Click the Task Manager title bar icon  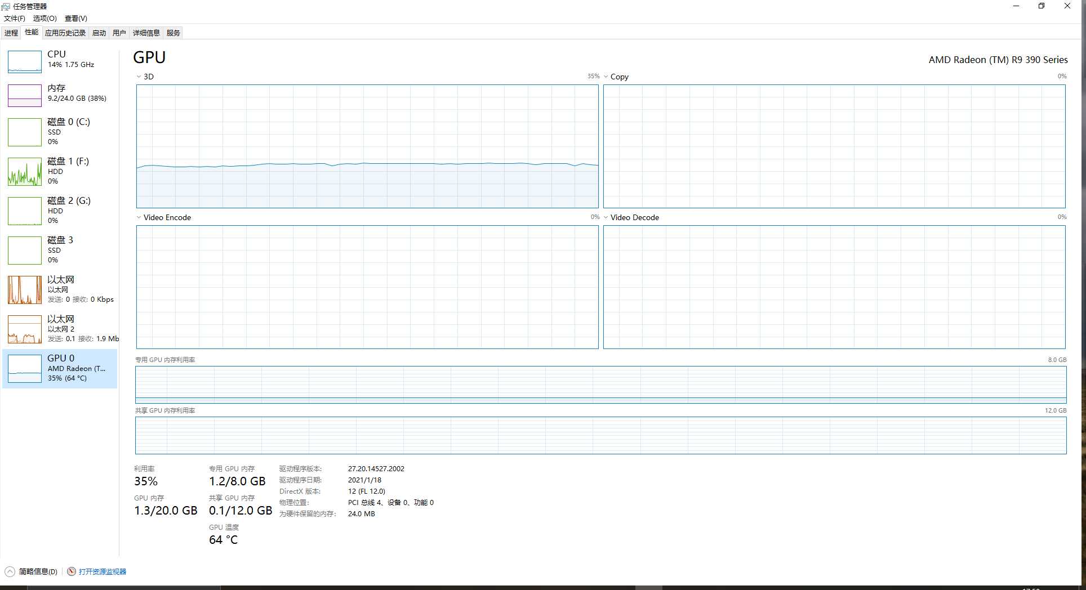(x=6, y=6)
